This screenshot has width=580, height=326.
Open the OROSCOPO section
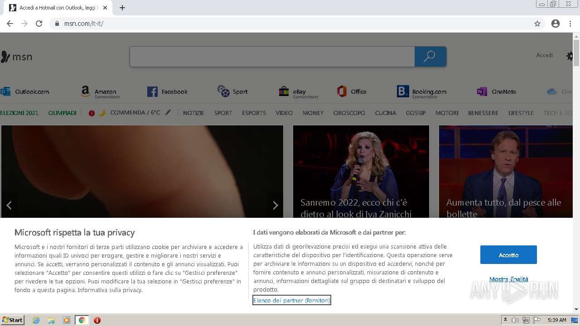click(349, 113)
